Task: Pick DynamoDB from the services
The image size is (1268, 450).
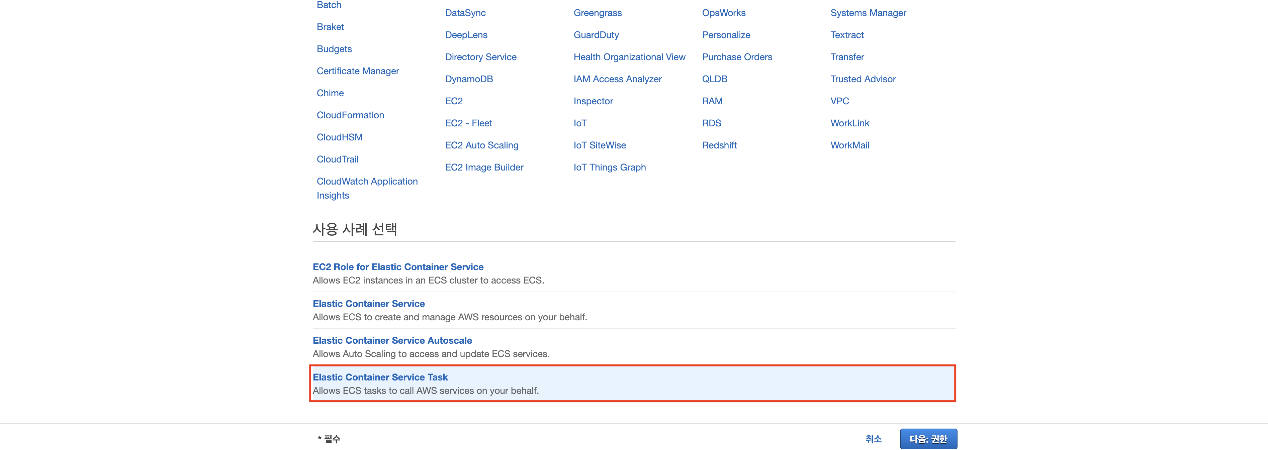Action: (469, 80)
